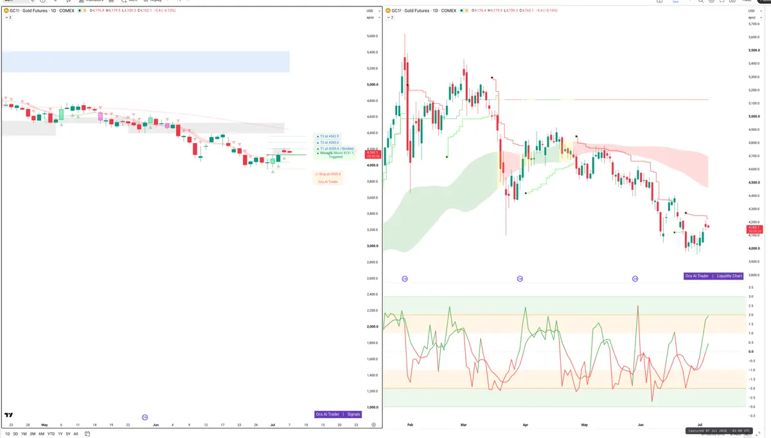
Task: Click the orange D delayed-data badge on left chart
Action: coord(86,10)
